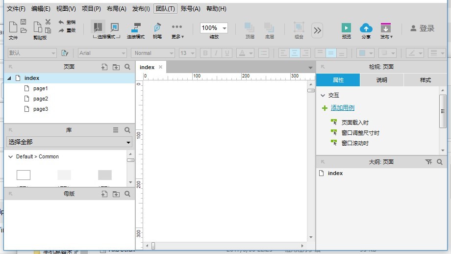Bring to front with 顶层 icon
The image size is (451, 254).
[x=250, y=30]
